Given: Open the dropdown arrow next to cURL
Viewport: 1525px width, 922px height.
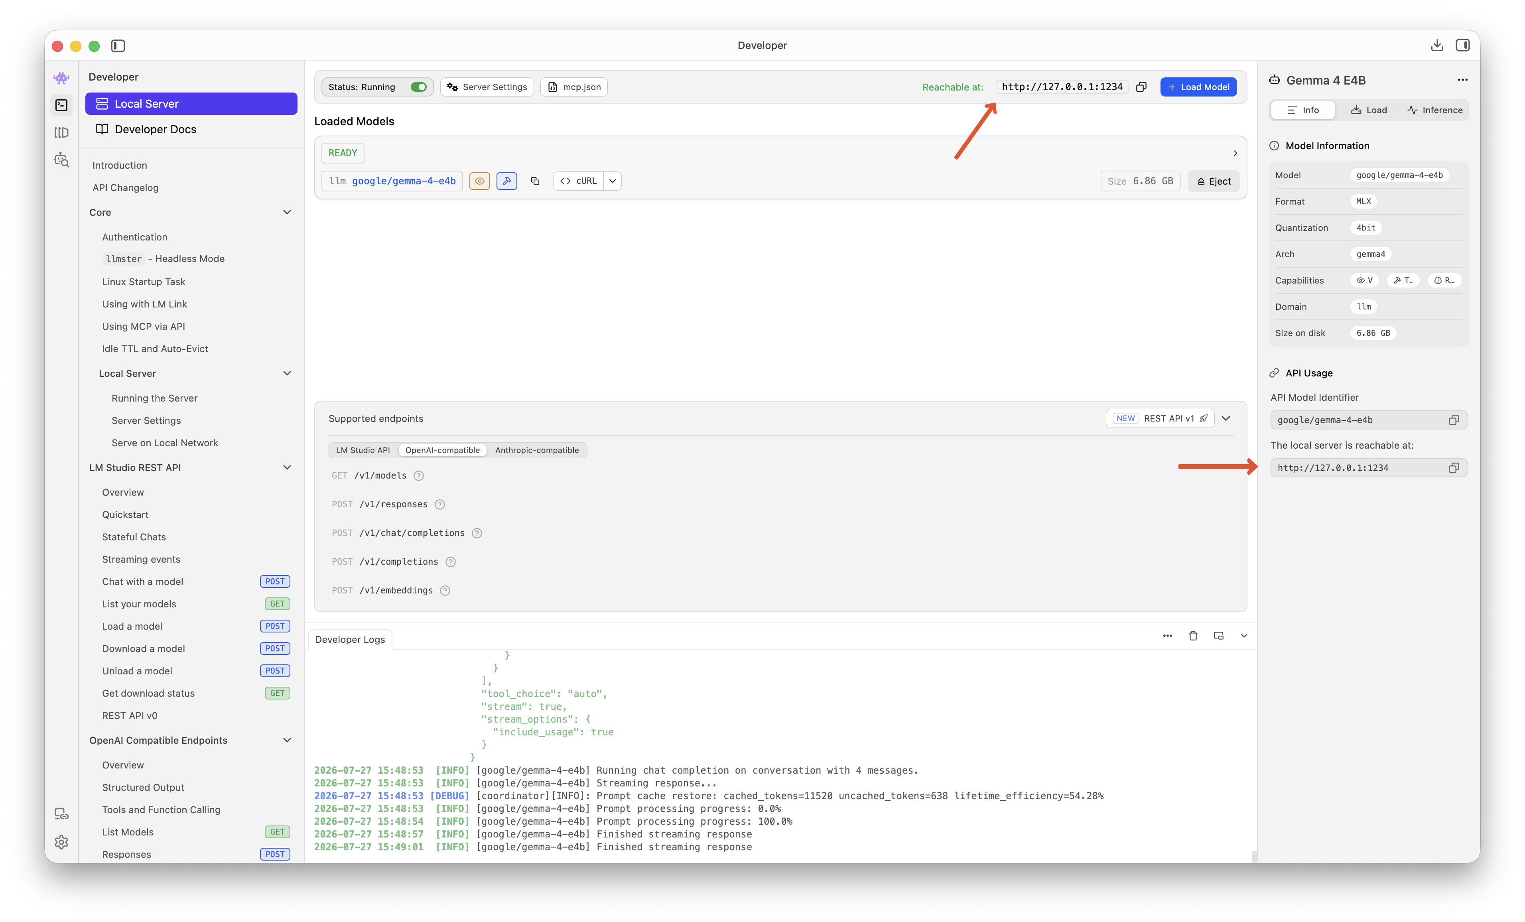Looking at the screenshot, I should [x=613, y=181].
